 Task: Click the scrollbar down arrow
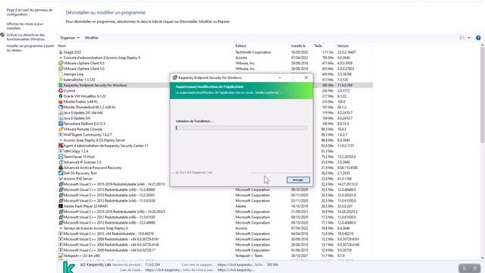tap(483, 258)
